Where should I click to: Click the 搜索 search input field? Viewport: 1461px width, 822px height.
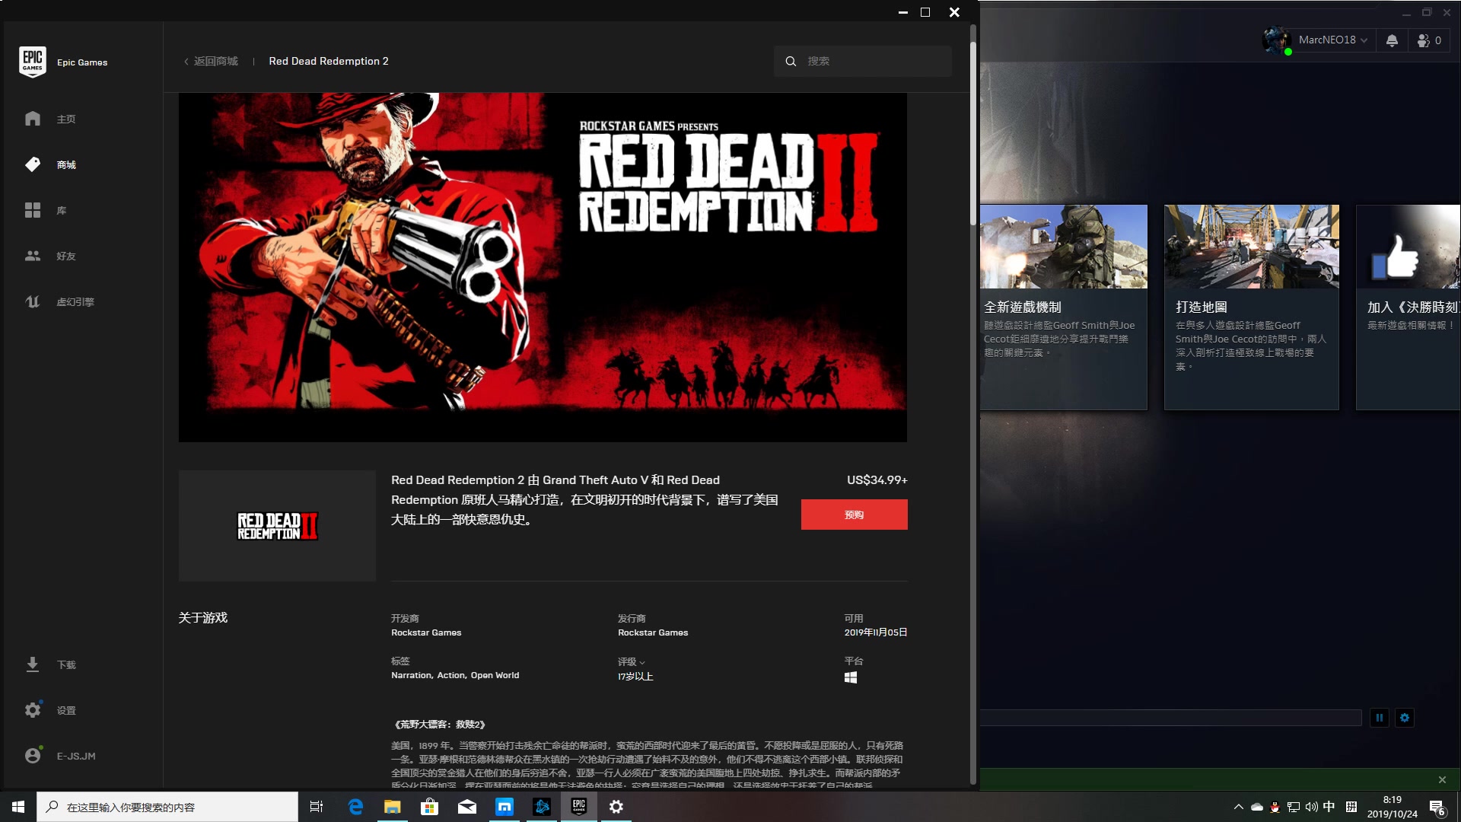[x=863, y=61]
